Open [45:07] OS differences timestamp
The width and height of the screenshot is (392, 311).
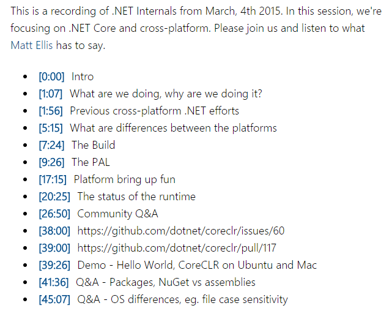54,299
